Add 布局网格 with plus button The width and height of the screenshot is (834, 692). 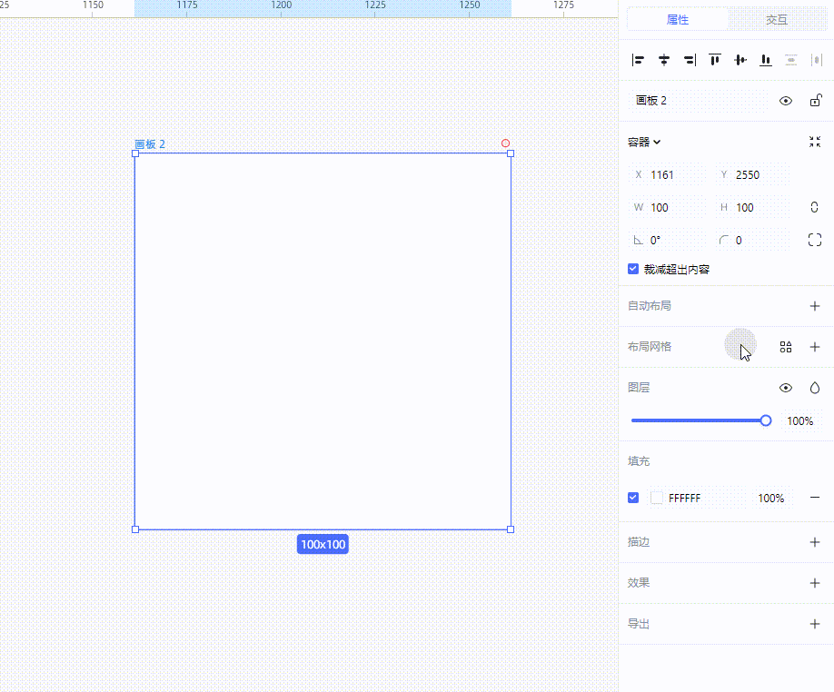[815, 347]
